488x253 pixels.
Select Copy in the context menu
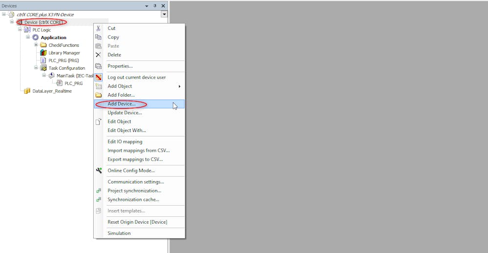(x=139, y=37)
